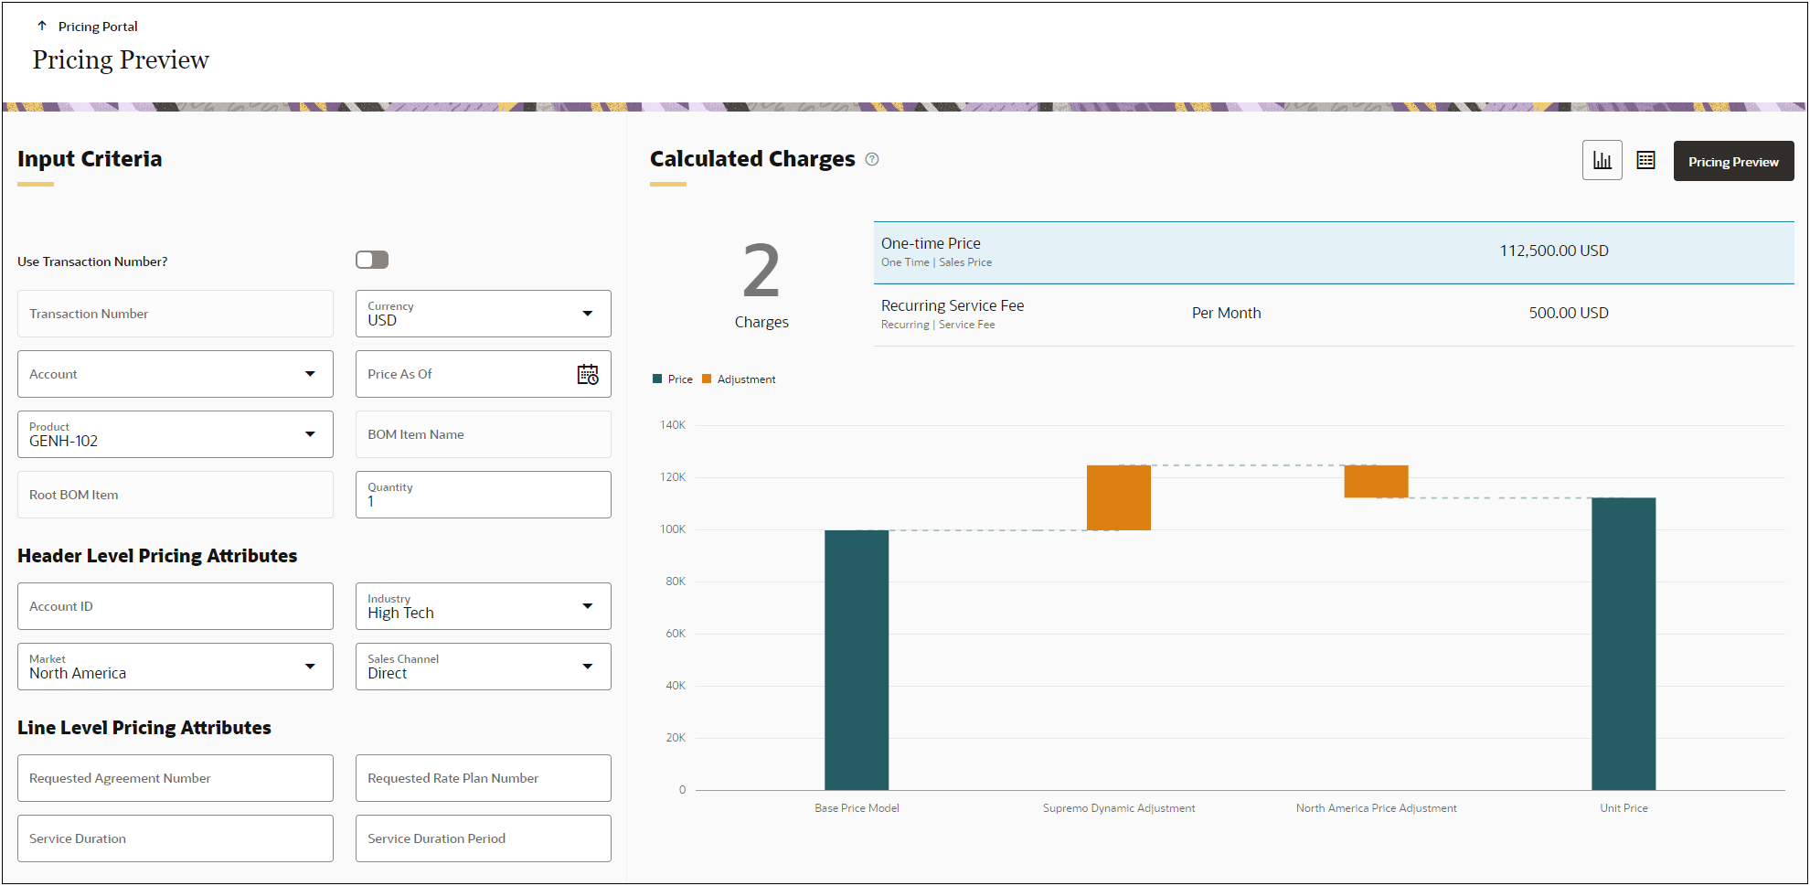Click the up arrow beside Pricing Portal
Image resolution: width=1810 pixels, height=886 pixels.
point(42,26)
